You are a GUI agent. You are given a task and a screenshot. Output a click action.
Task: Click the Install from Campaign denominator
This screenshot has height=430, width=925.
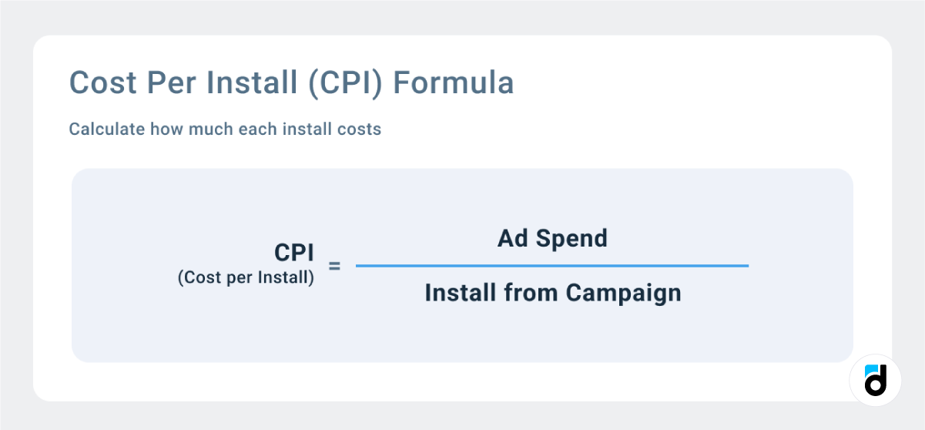[x=553, y=293]
